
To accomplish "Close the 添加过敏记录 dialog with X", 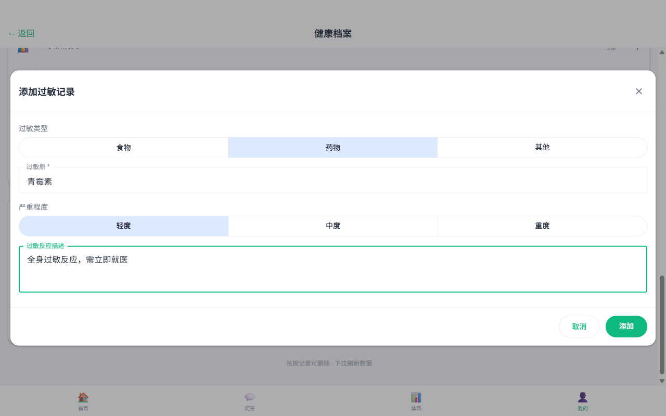I will (639, 92).
